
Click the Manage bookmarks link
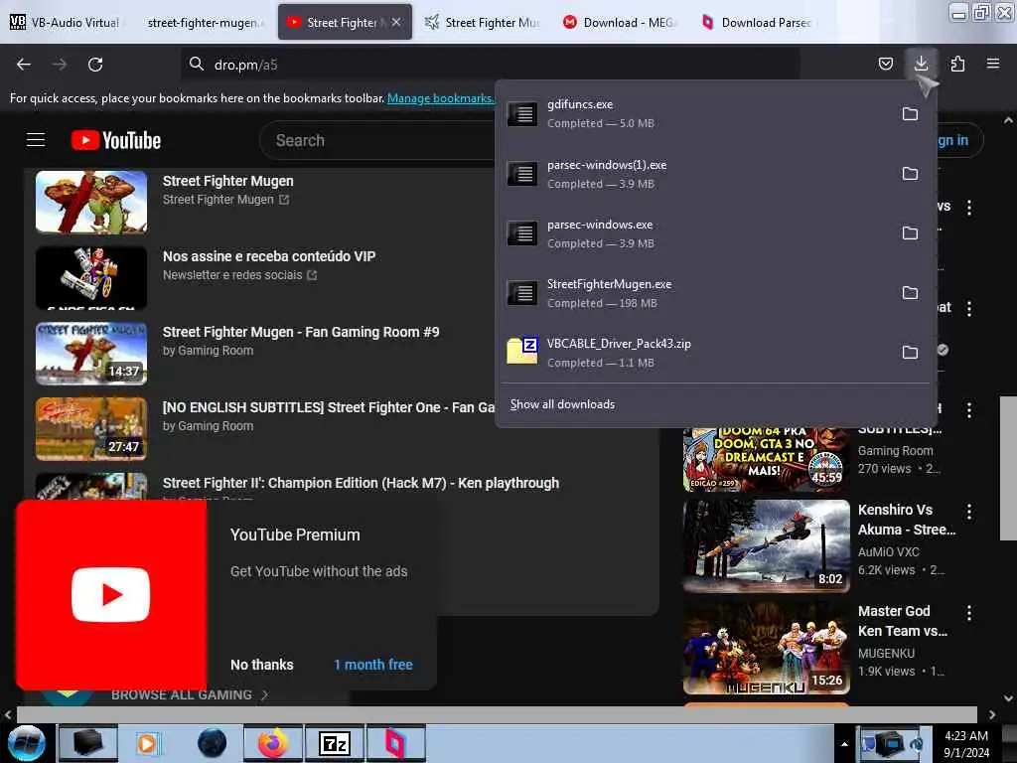pos(440,98)
